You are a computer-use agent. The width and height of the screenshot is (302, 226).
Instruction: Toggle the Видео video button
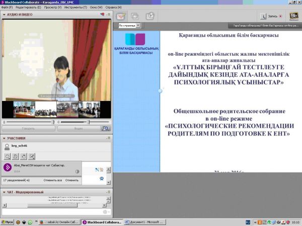[79, 128]
